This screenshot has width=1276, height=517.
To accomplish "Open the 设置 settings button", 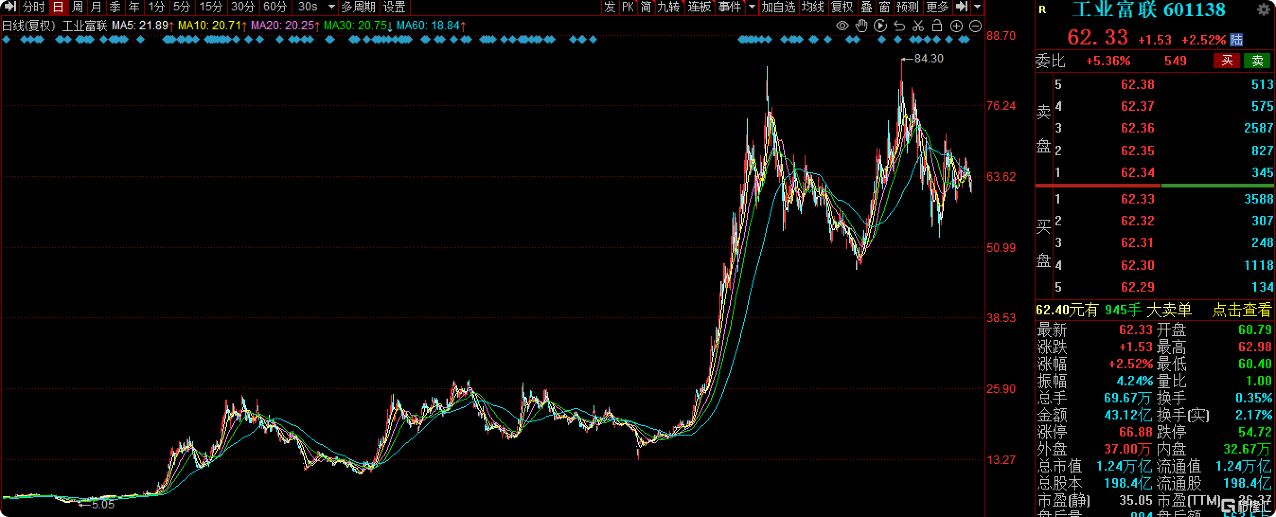I will pyautogui.click(x=395, y=7).
